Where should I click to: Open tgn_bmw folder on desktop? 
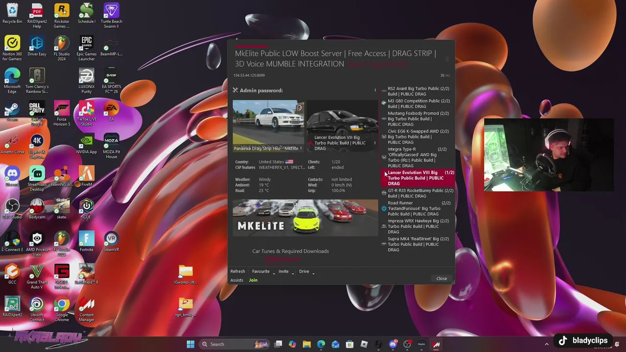[185, 307]
